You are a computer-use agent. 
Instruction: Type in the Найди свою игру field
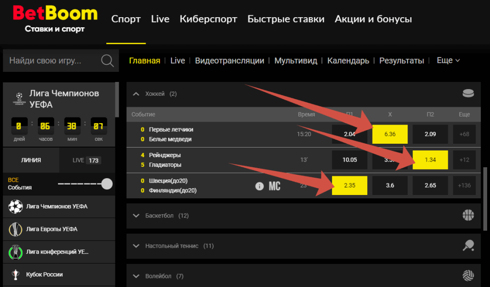[x=53, y=61]
